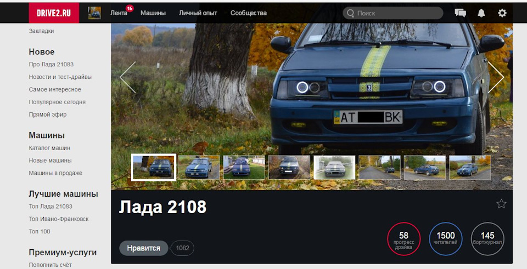527x269 pixels.
Task: Show the previous photo with the left arrow
Action: 128,77
